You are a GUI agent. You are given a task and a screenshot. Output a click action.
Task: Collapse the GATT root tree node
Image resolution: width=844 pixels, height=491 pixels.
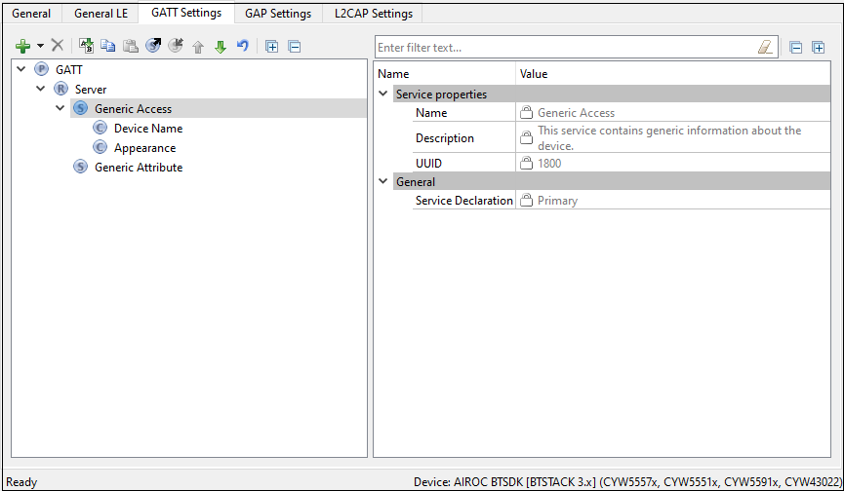pyautogui.click(x=21, y=69)
